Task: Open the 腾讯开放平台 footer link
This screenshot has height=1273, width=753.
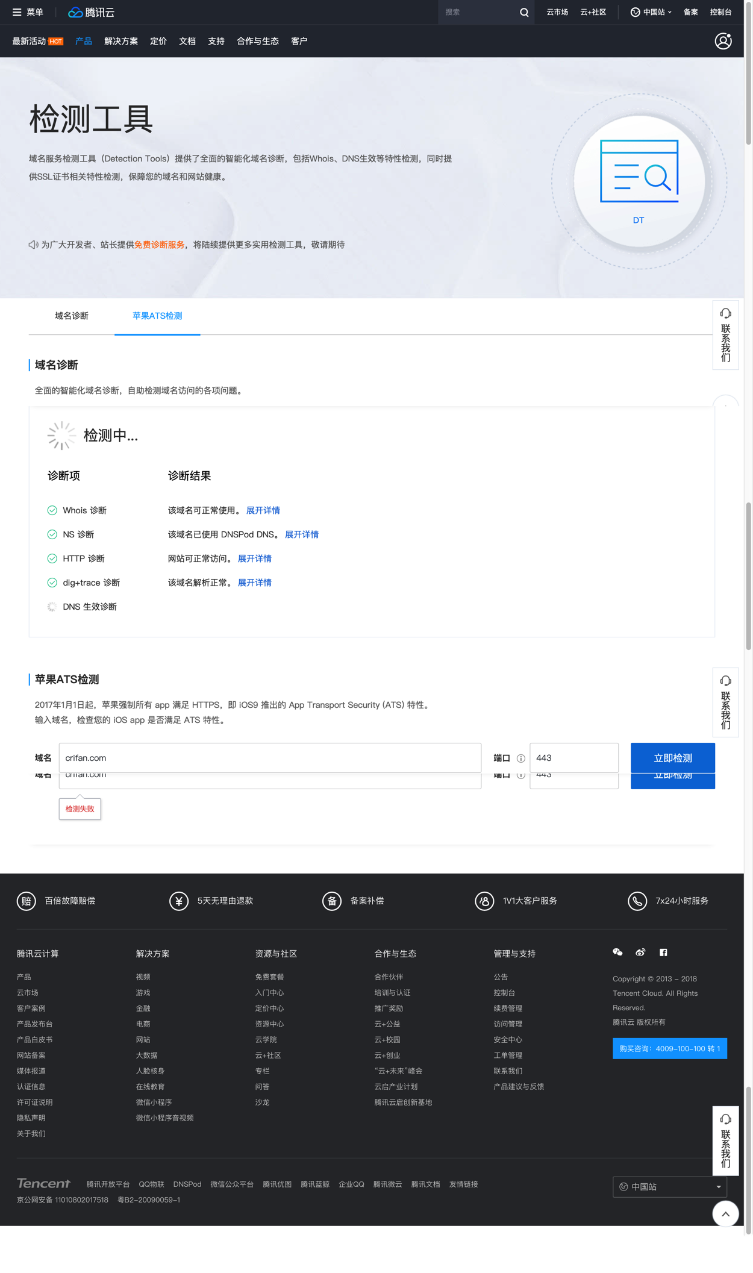Action: click(108, 1184)
